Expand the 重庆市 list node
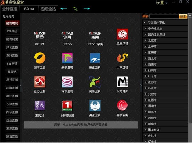Image resolution: width=192 pixels, height=143 pixels. (145, 52)
